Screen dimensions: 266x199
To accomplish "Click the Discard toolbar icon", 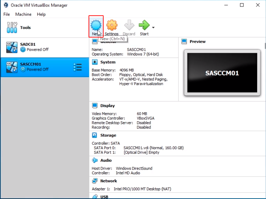I will [x=129, y=25].
